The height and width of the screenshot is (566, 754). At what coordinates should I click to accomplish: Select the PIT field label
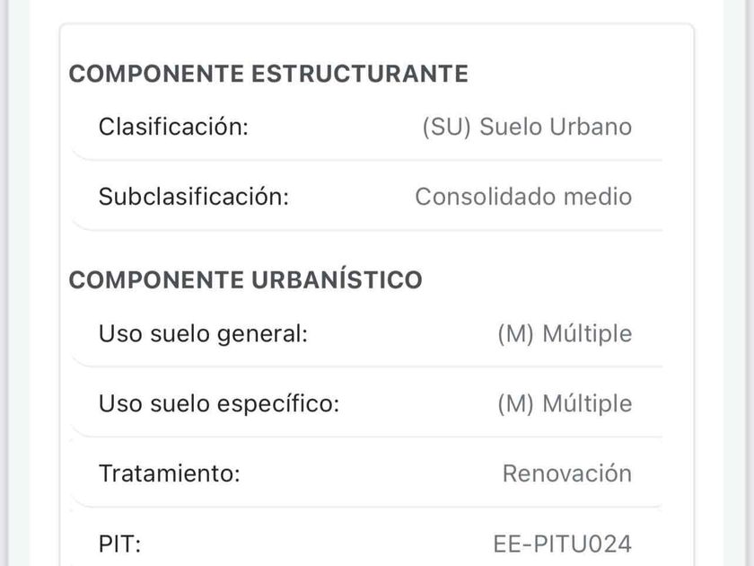click(120, 544)
